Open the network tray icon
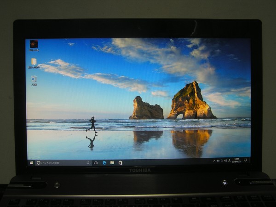 click(x=222, y=161)
